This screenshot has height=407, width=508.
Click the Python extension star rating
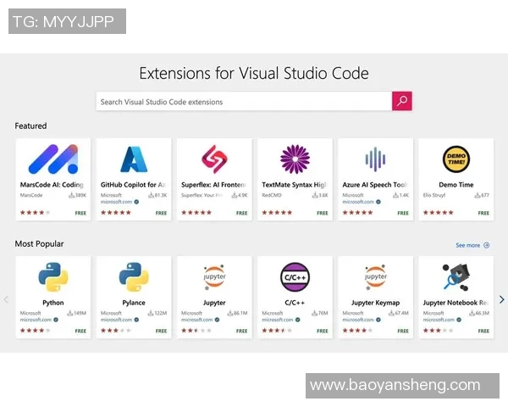click(33, 331)
